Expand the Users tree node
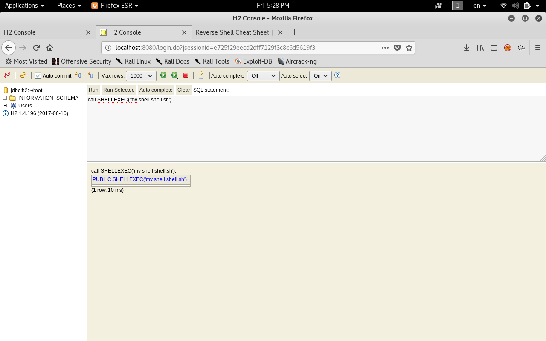546x341 pixels. pos(5,106)
